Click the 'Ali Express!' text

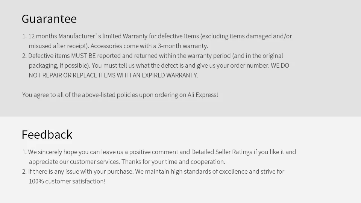coord(203,95)
